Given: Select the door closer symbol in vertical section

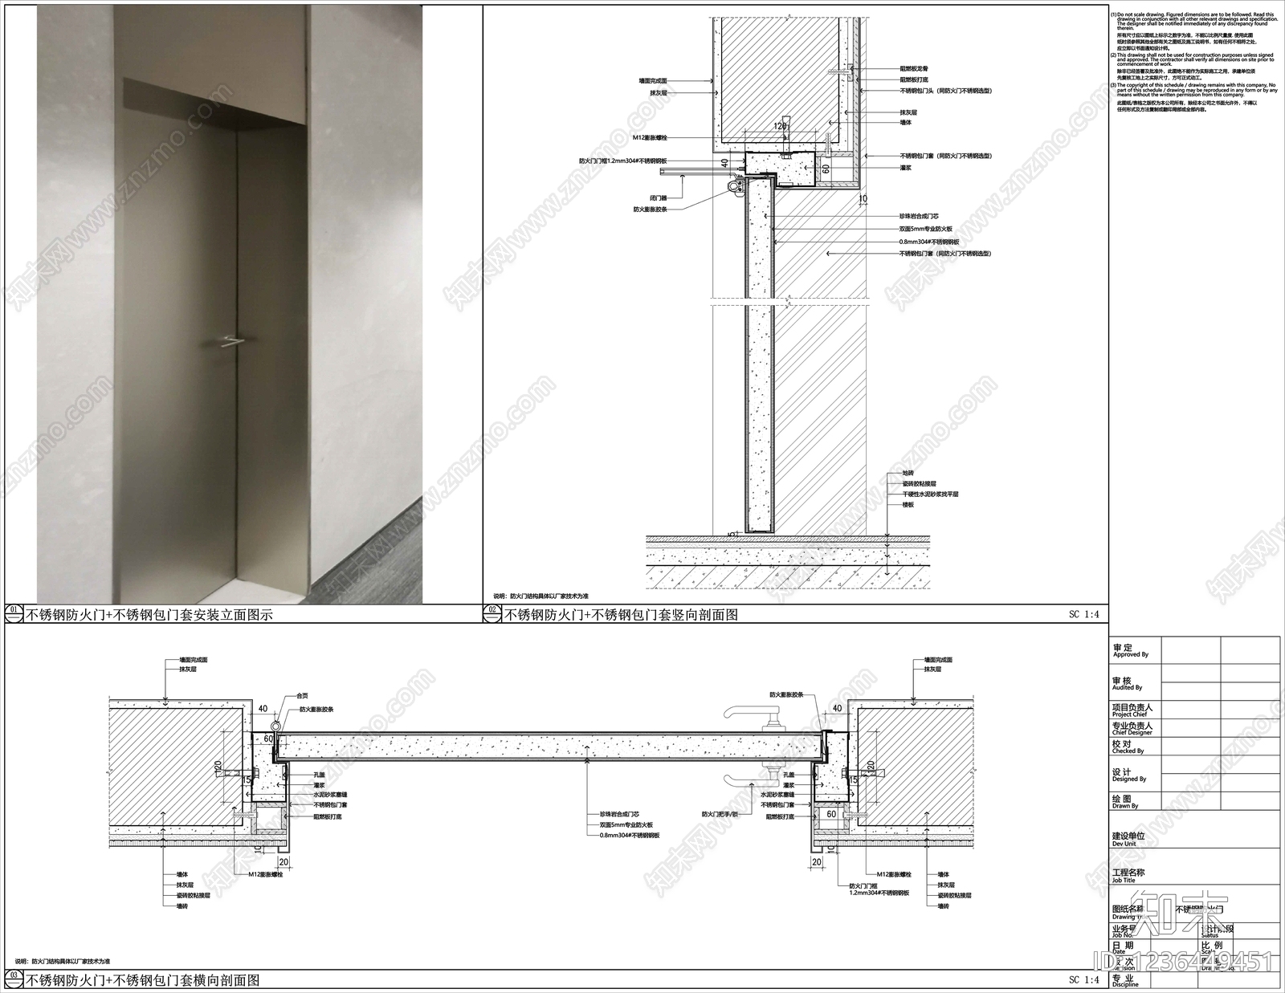Looking at the screenshot, I should 697,178.
